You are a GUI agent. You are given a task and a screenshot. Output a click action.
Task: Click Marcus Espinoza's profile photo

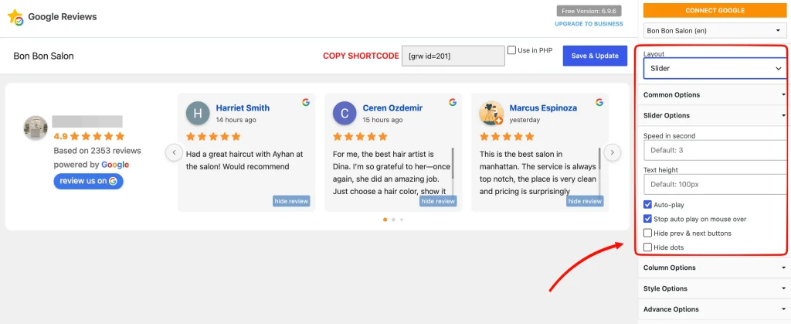point(491,114)
